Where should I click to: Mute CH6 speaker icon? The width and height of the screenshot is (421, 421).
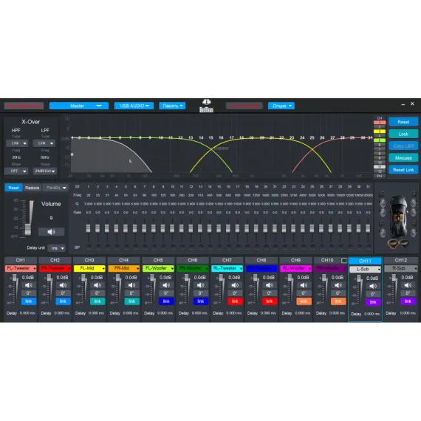[200, 285]
